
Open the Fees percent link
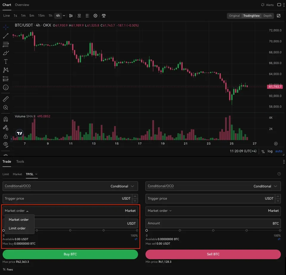point(8,269)
